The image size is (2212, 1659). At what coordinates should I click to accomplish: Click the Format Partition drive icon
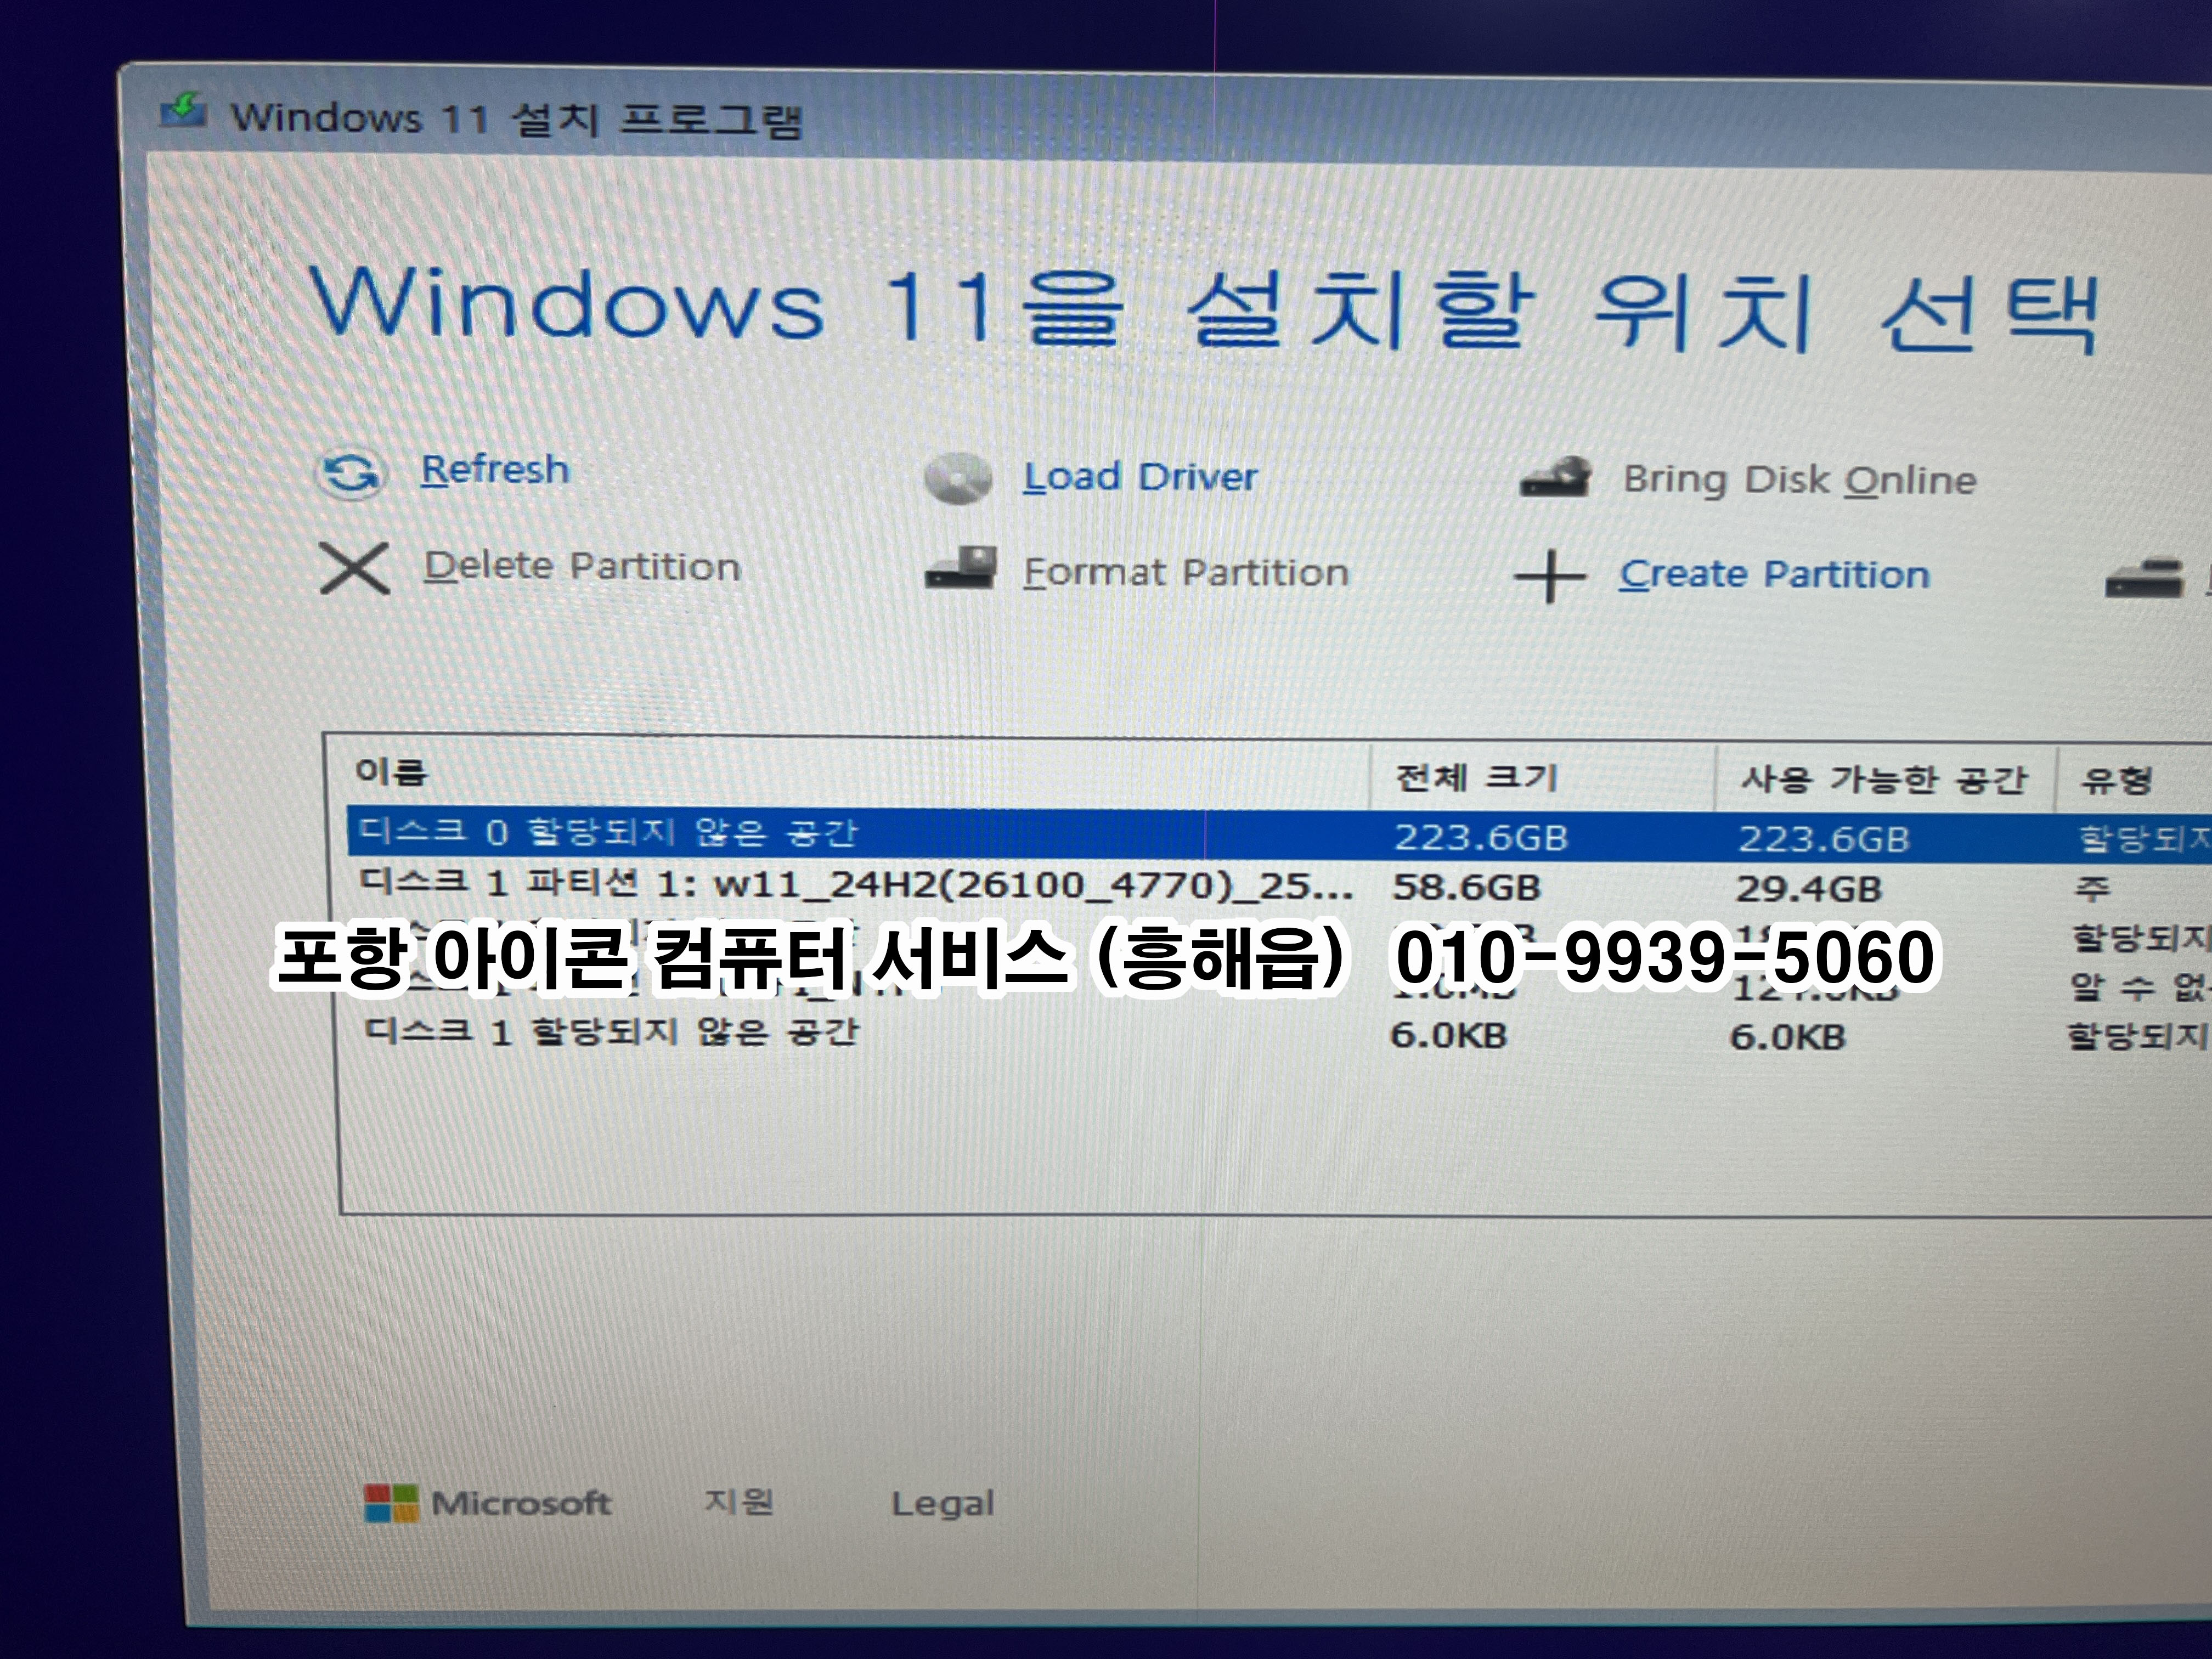[x=961, y=569]
